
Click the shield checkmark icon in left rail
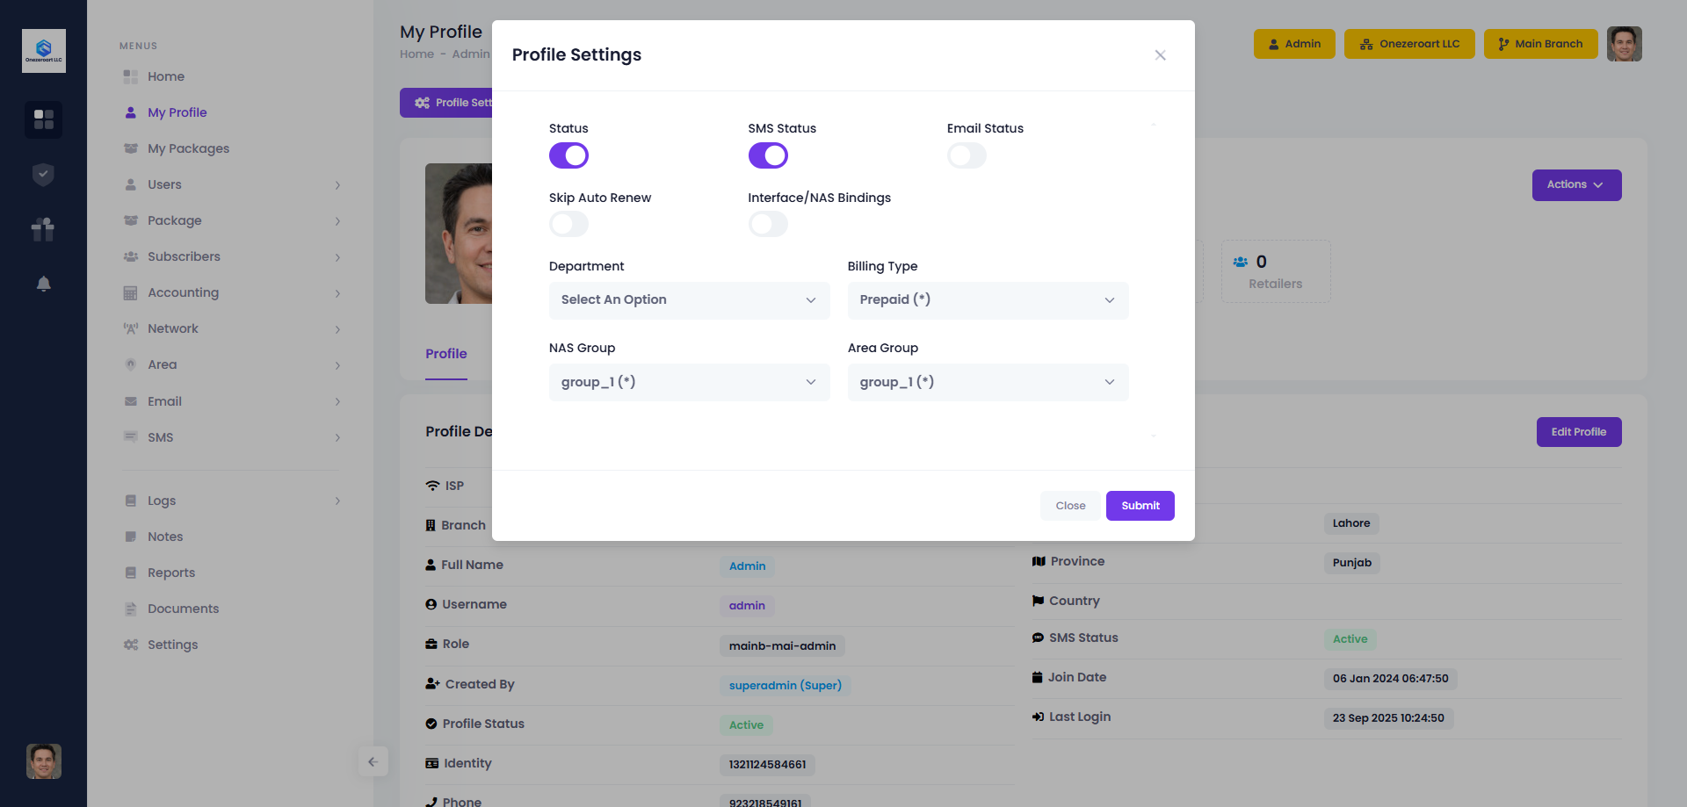43,175
